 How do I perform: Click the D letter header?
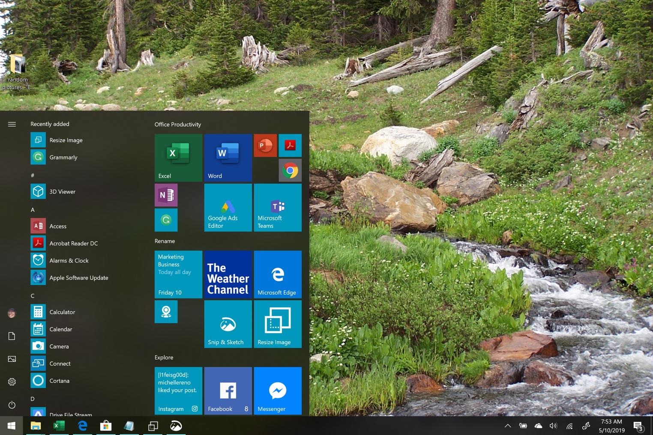click(x=33, y=399)
